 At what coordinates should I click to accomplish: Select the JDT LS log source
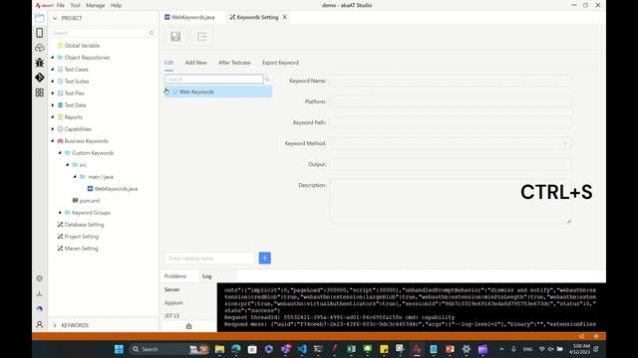[x=171, y=316]
